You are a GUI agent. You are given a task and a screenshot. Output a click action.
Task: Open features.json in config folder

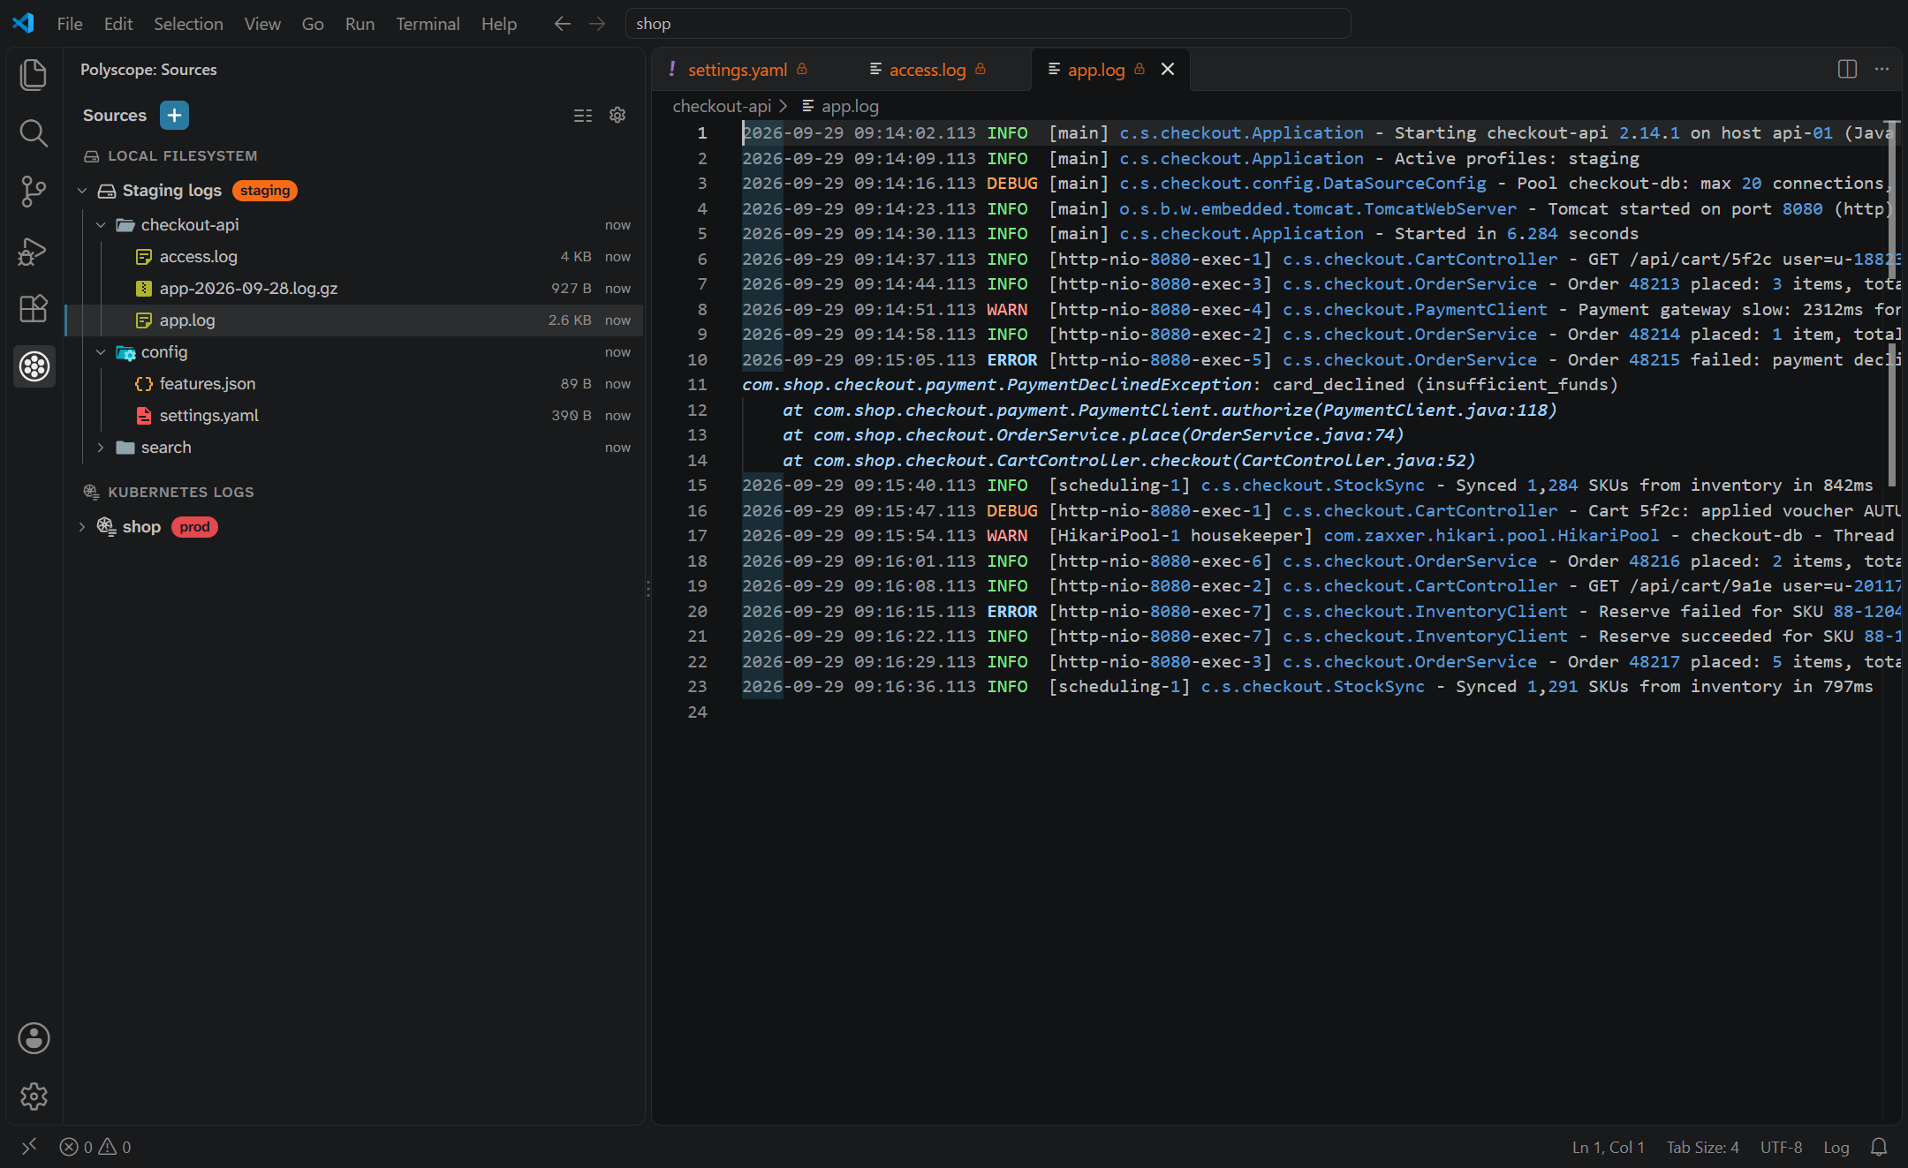(x=353, y=384)
